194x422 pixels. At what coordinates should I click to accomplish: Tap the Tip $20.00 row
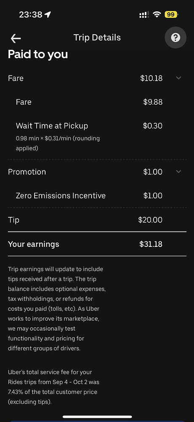coord(97,220)
